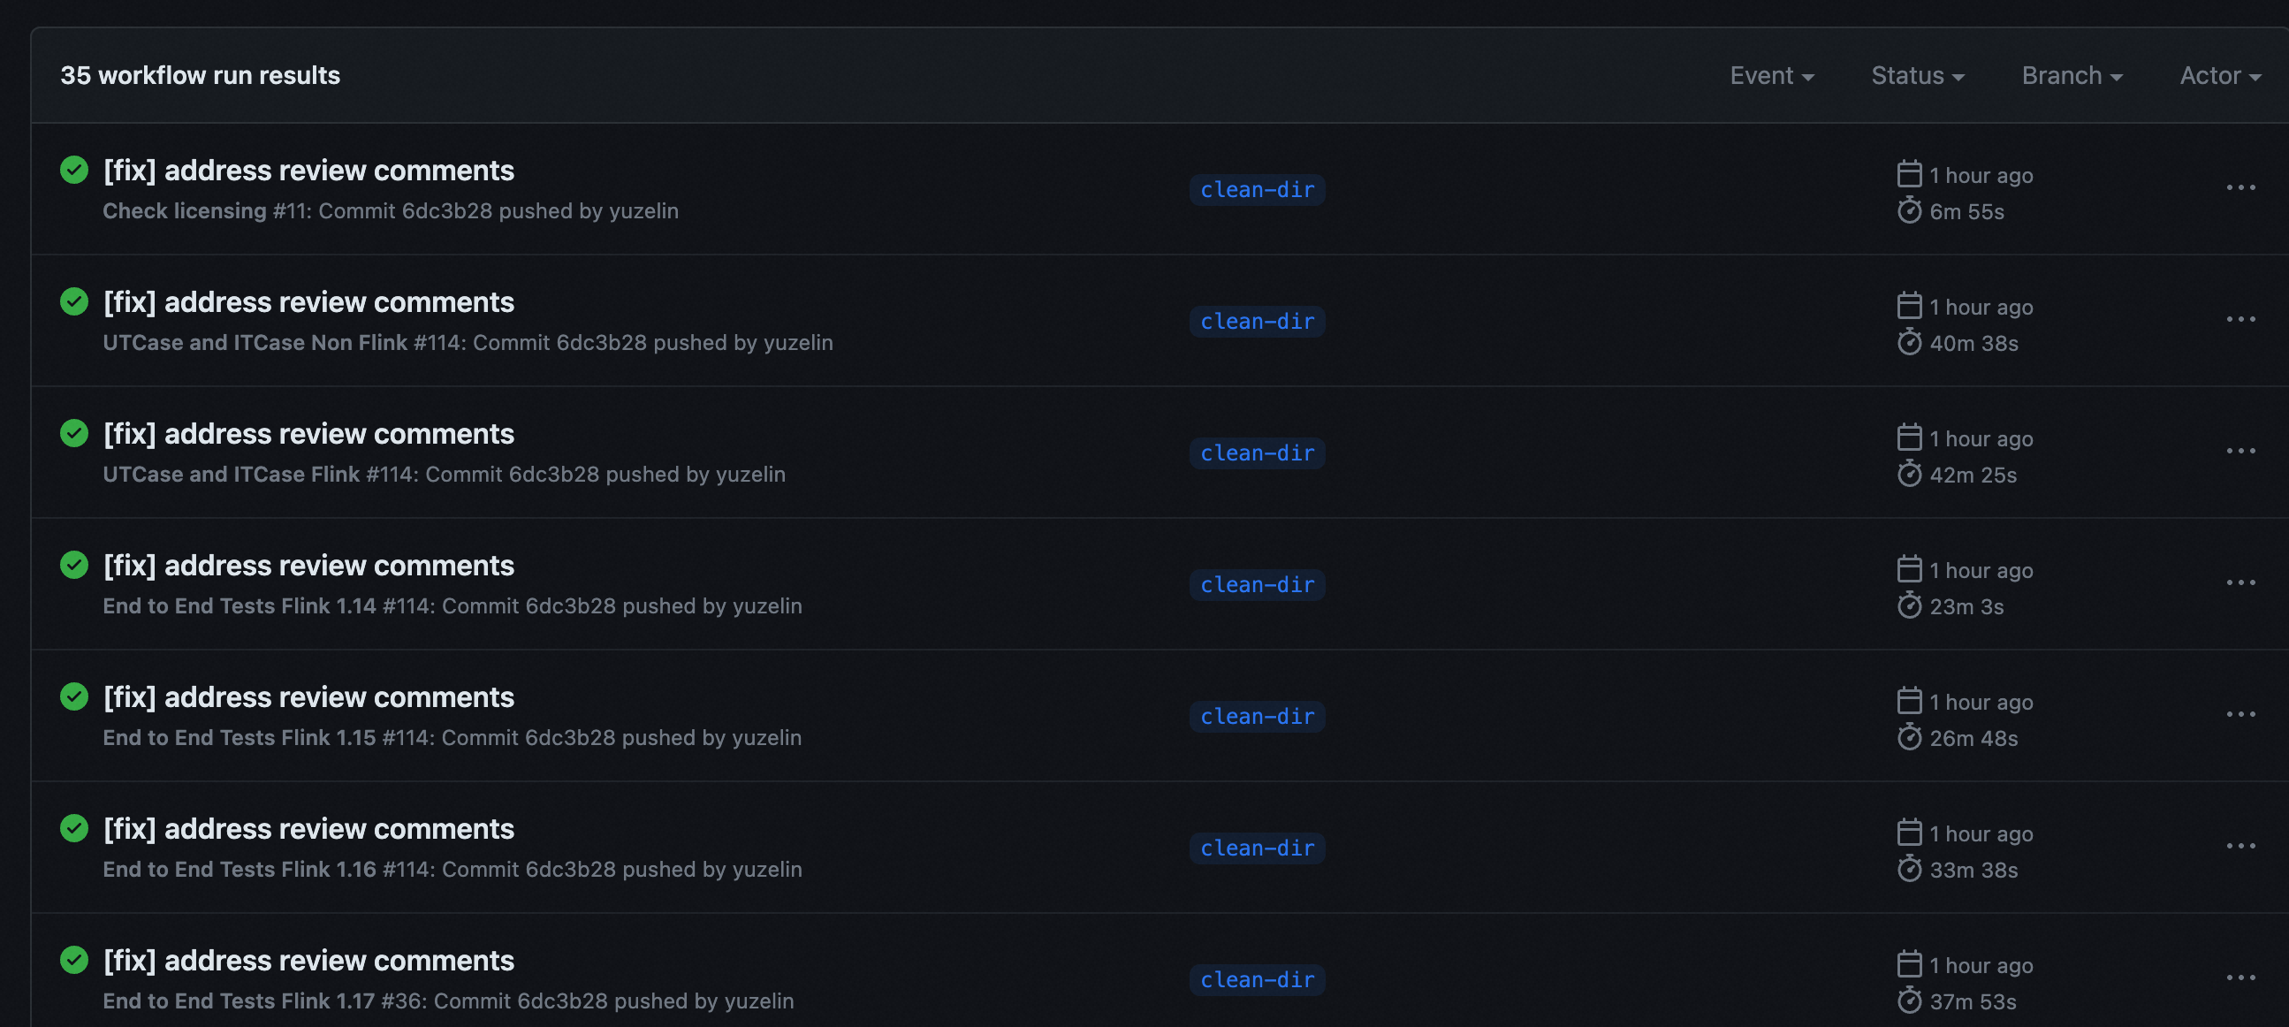Click clean-dir branch label on first run
This screenshot has height=1027, width=2289.
pyautogui.click(x=1257, y=189)
